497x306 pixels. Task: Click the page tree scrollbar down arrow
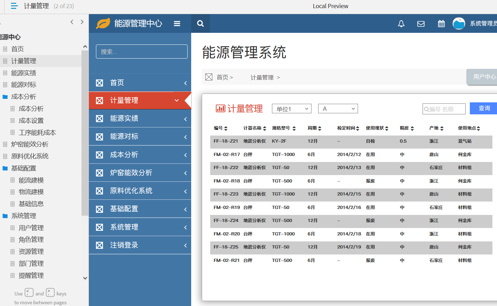[85, 278]
